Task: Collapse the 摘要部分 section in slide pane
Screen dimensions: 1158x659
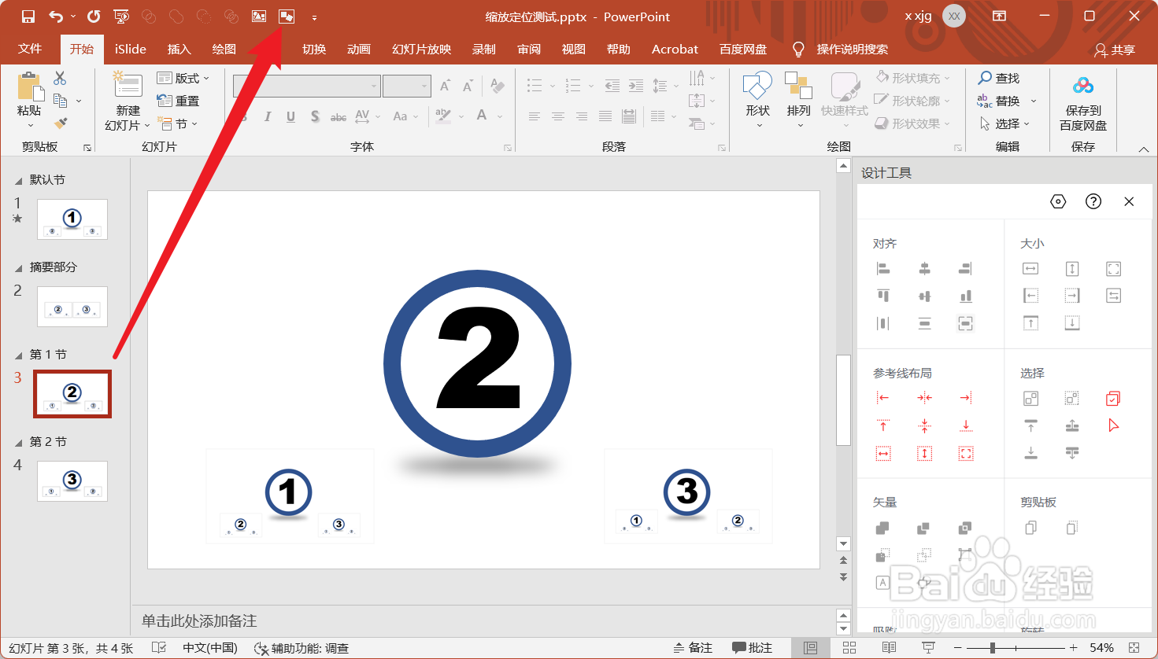Action: (x=18, y=268)
